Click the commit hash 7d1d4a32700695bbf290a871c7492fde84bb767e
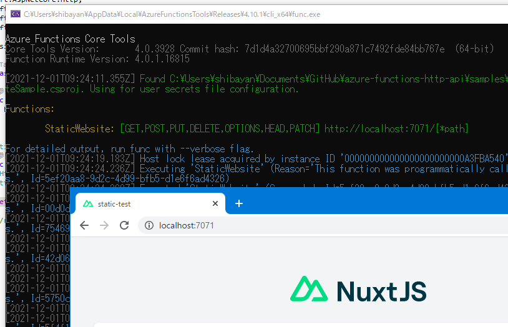The height and width of the screenshot is (327, 508). 344,49
